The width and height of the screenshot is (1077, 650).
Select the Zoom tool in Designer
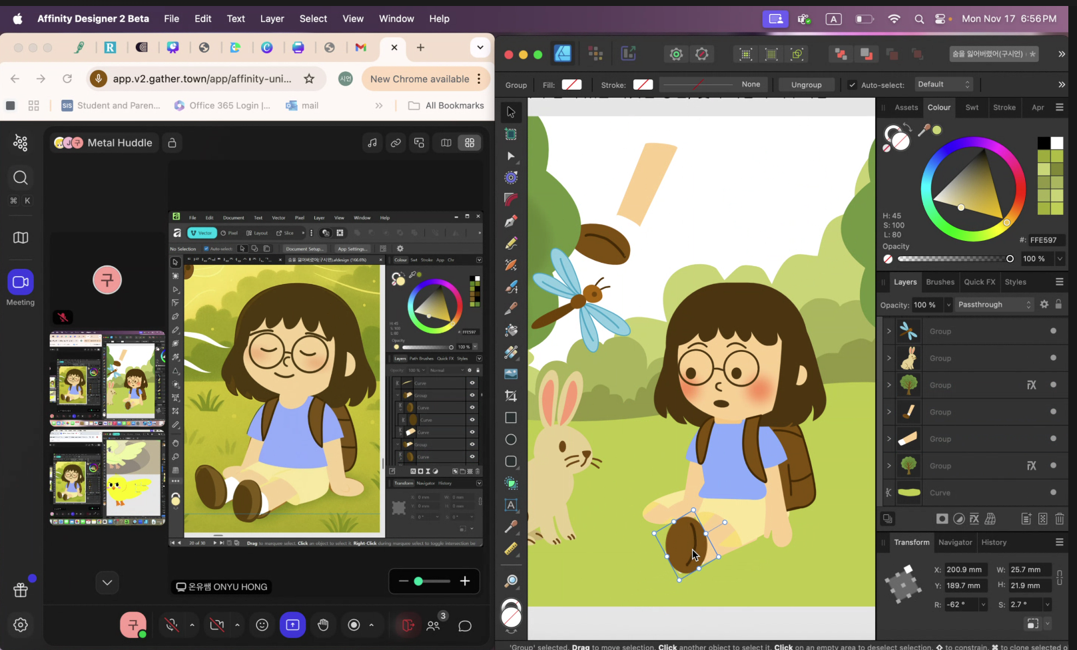point(511,581)
